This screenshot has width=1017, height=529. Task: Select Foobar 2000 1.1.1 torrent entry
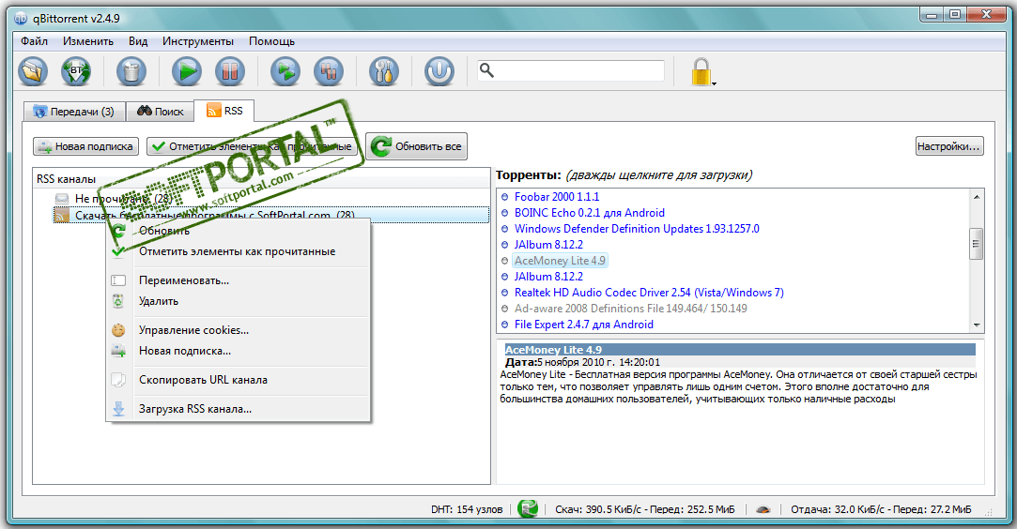pos(557,197)
